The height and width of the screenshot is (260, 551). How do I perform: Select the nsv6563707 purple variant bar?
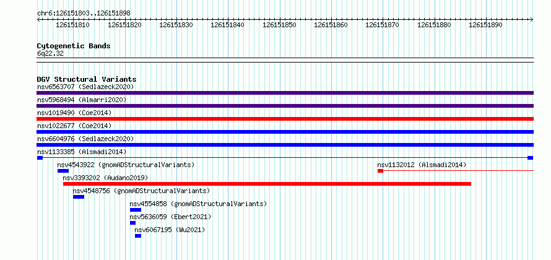pos(285,93)
